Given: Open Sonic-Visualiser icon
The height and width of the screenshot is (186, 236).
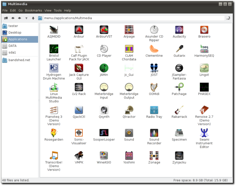Looking at the screenshot, I should 79,133.
